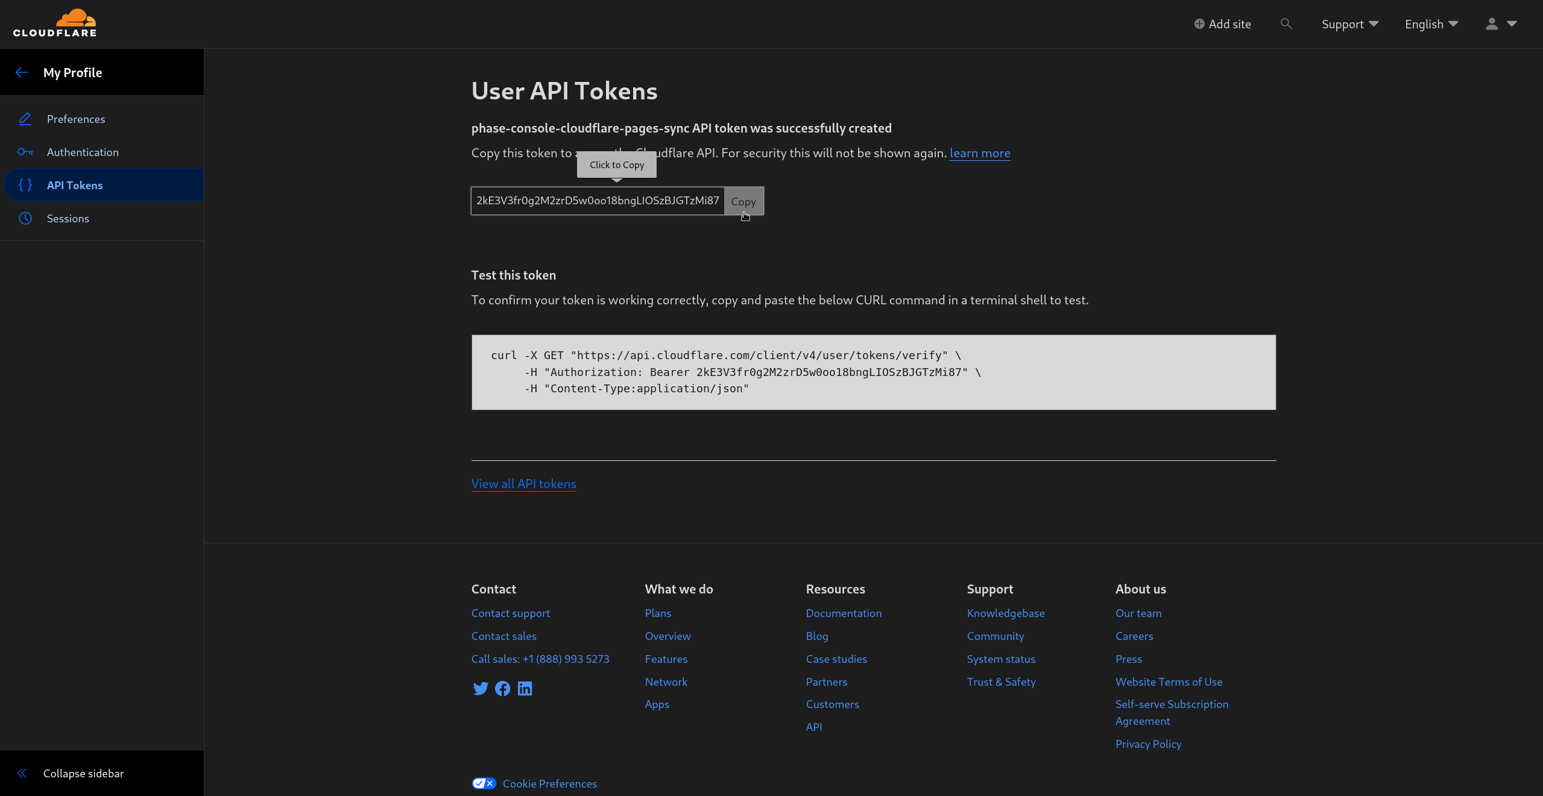Open Cloudflare's Twitter page via bird icon
The width and height of the screenshot is (1543, 796).
(x=480, y=688)
